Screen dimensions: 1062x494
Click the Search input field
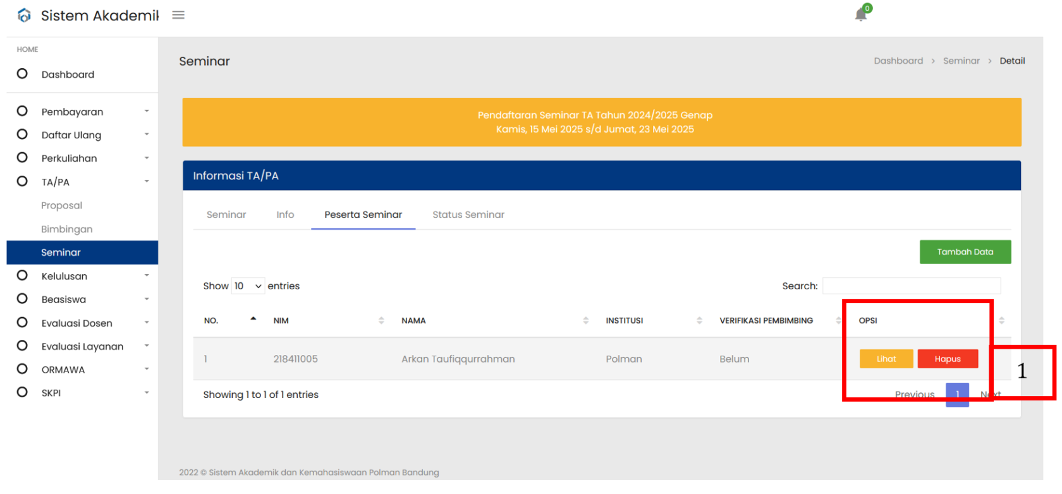(911, 286)
